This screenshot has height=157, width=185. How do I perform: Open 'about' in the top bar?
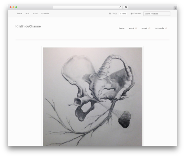[36, 13]
